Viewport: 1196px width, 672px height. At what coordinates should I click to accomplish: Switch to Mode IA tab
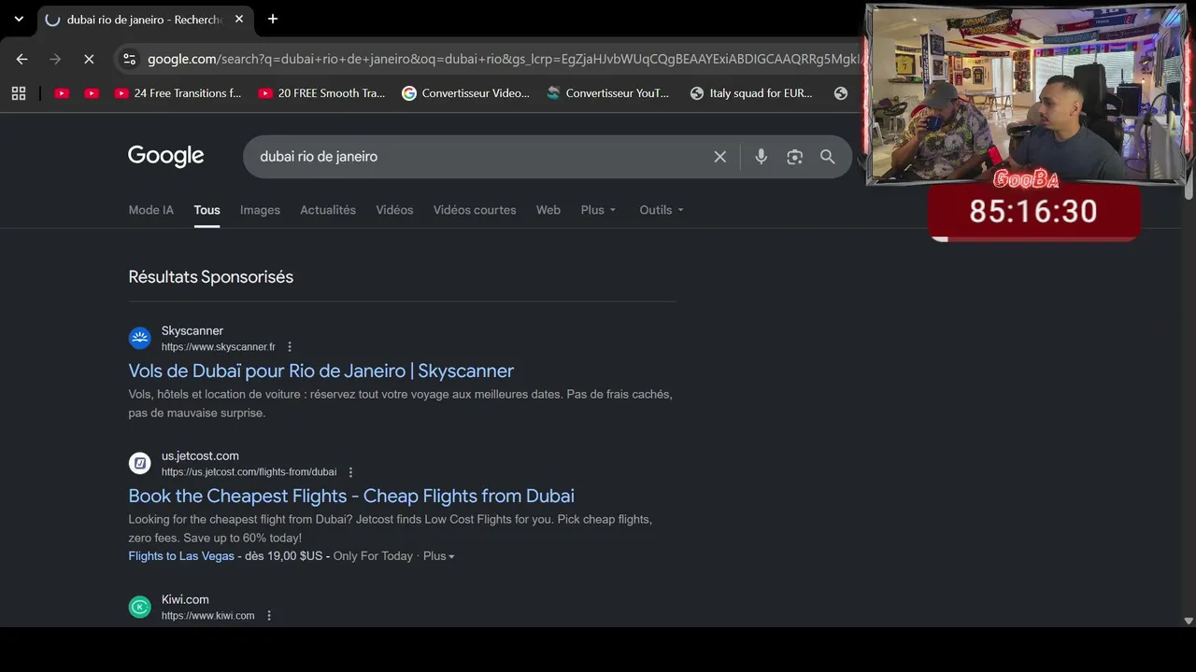tap(151, 210)
